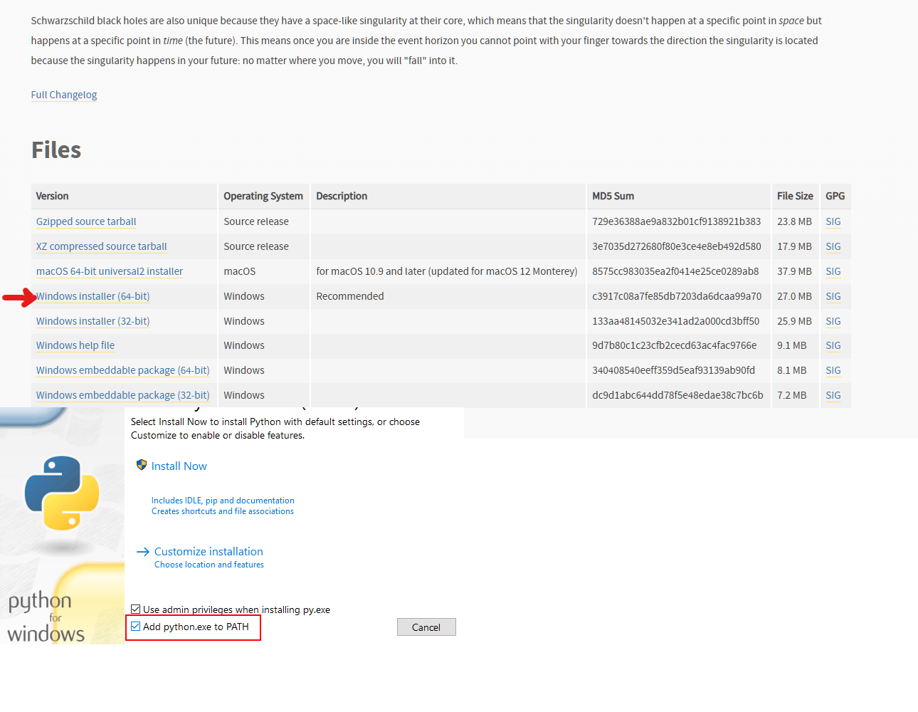
Task: Download the XZ compressed source tarball
Action: tap(102, 246)
